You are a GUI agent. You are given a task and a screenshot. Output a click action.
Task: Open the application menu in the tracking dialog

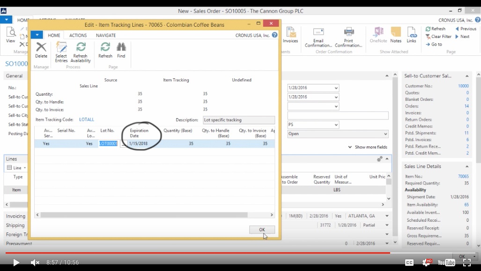coord(37,35)
